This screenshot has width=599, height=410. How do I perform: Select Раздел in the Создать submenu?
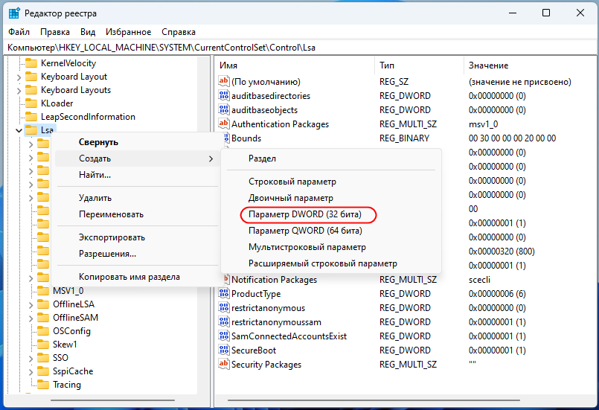point(262,158)
